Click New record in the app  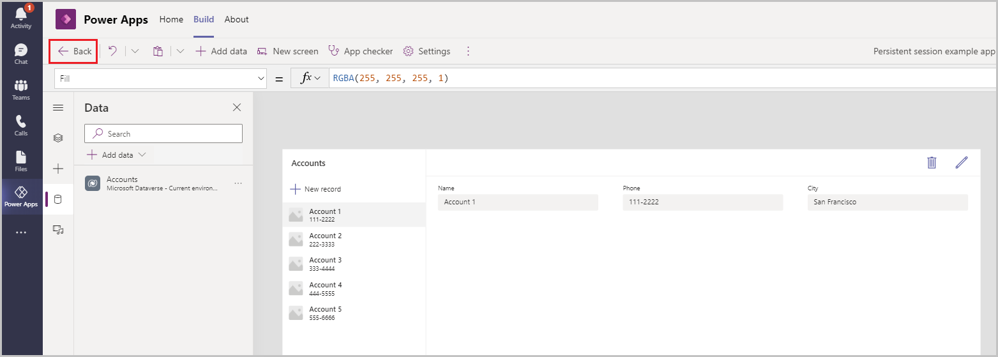tap(315, 189)
